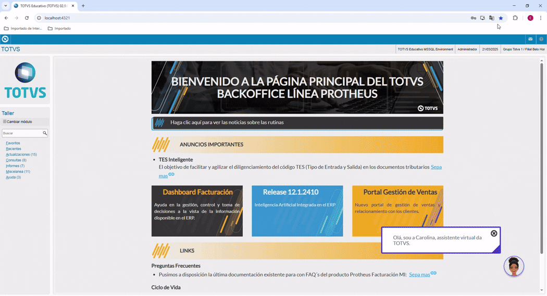Click the search magnifier in the Buscar box
Image resolution: width=547 pixels, height=296 pixels.
45,133
